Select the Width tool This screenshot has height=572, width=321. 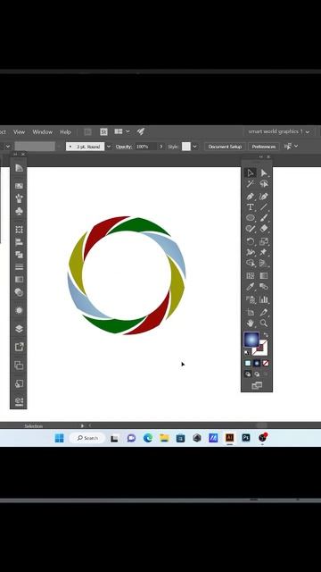(251, 252)
